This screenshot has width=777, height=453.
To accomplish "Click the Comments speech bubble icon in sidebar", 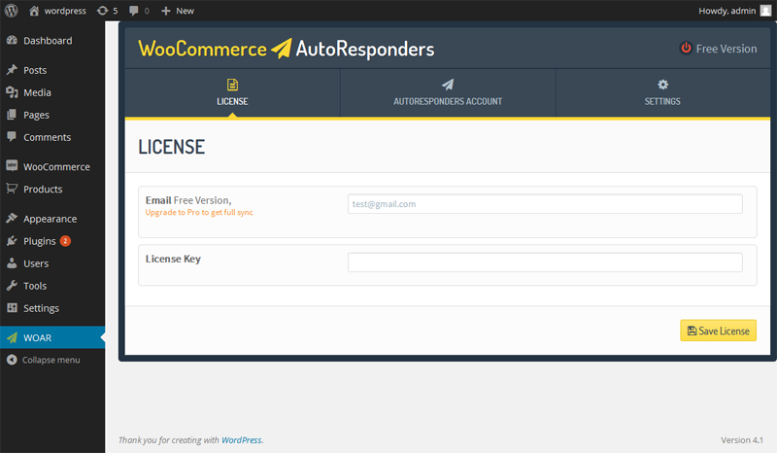I will 12,136.
